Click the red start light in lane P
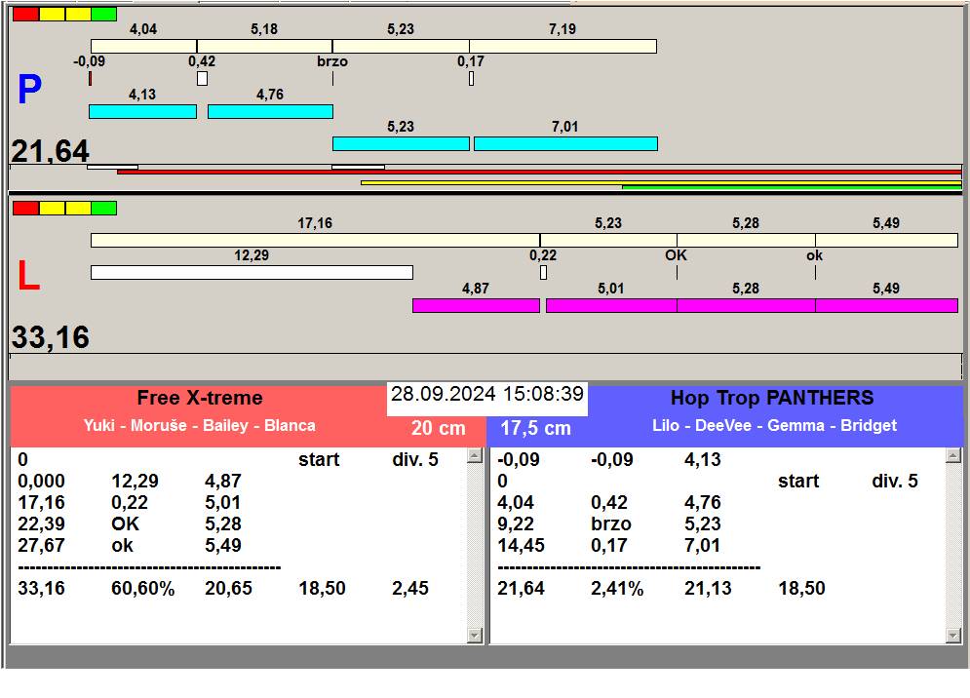The width and height of the screenshot is (970, 698). point(26,15)
